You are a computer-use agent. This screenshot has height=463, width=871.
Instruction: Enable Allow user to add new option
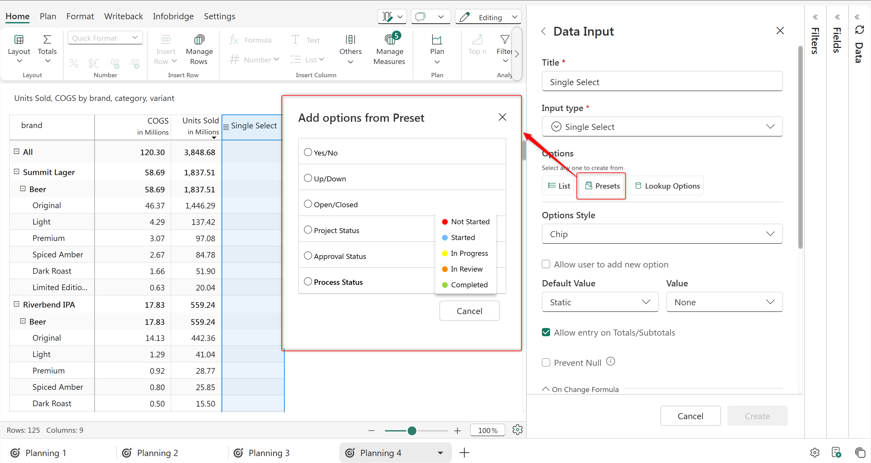(546, 264)
